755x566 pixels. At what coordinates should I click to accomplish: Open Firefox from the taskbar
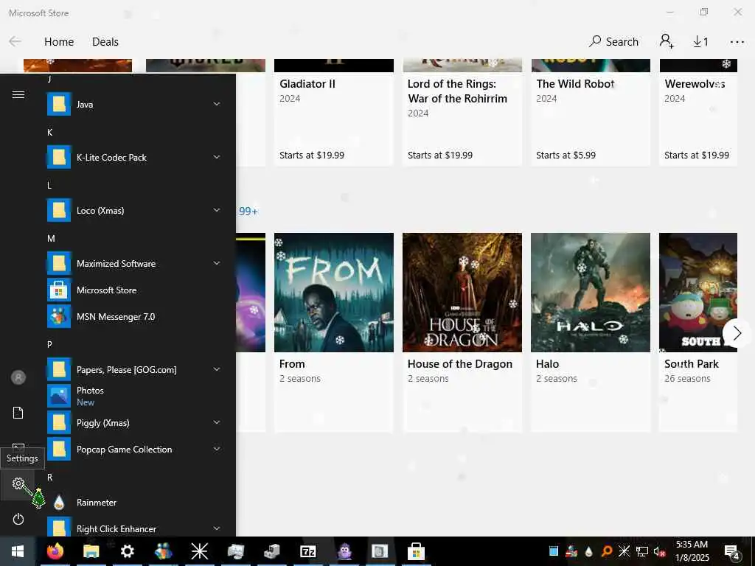[x=55, y=551]
